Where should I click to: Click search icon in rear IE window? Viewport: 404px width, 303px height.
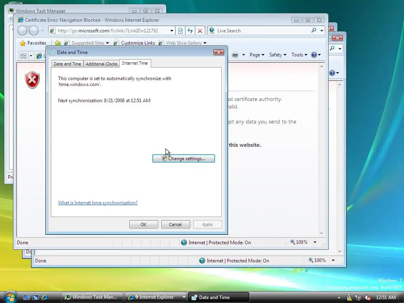click(x=332, y=48)
